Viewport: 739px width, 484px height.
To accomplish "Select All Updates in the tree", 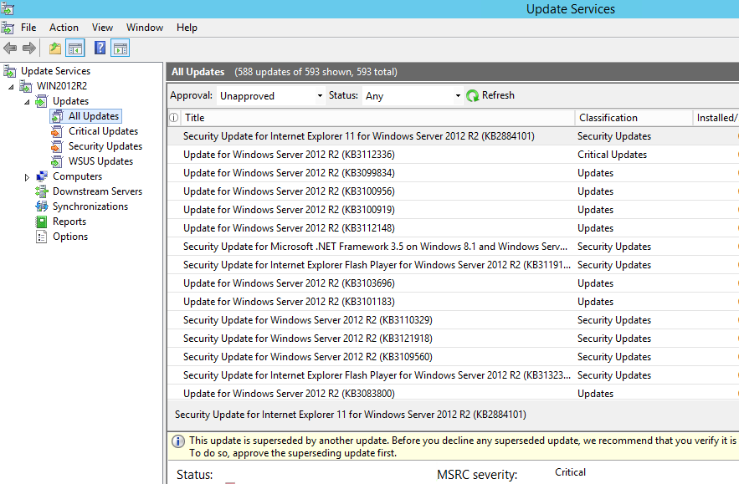I will (94, 116).
